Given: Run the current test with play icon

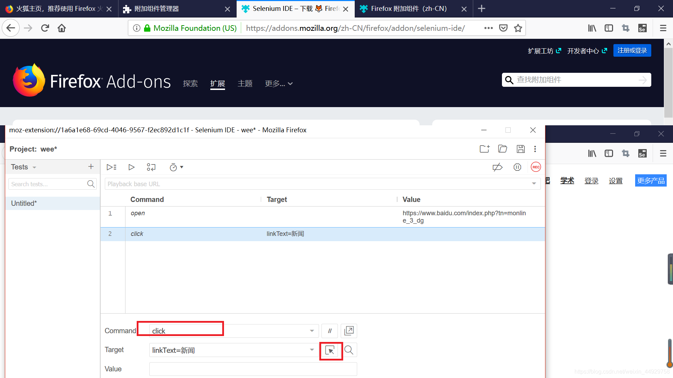Looking at the screenshot, I should [131, 167].
